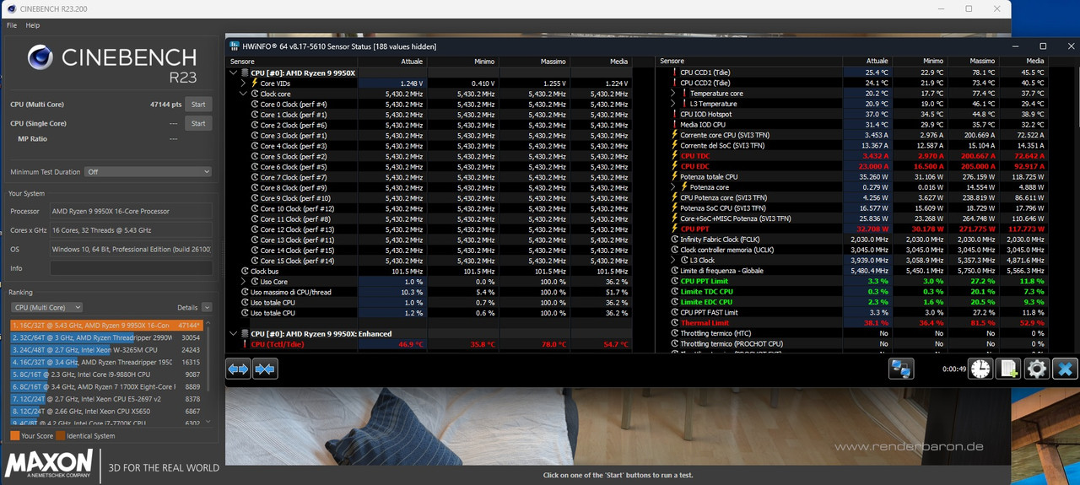Select the Intel Xeon W-3265M ranking entry
1080x485 pixels.
pyautogui.click(x=107, y=349)
